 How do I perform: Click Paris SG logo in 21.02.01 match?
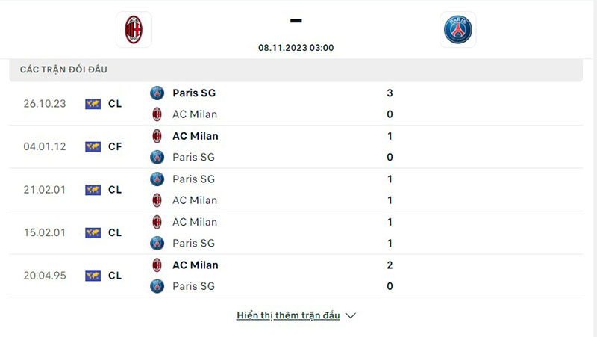click(x=157, y=179)
